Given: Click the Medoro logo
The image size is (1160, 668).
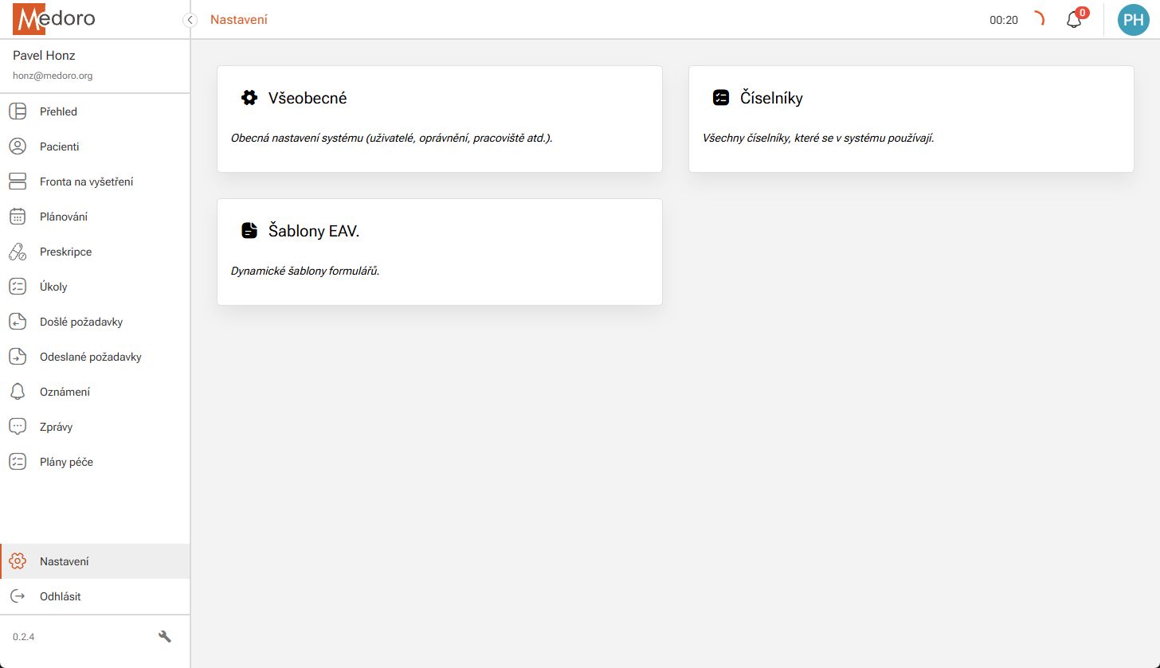Looking at the screenshot, I should [x=52, y=18].
